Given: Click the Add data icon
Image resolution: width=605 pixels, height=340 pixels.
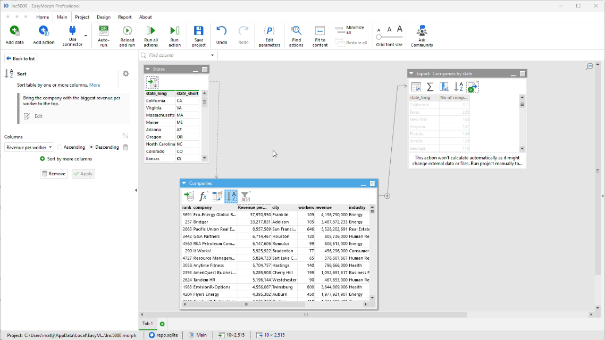Looking at the screenshot, I should (14, 30).
